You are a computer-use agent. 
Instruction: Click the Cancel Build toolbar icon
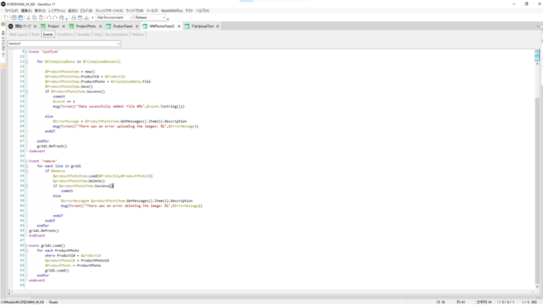point(86,17)
